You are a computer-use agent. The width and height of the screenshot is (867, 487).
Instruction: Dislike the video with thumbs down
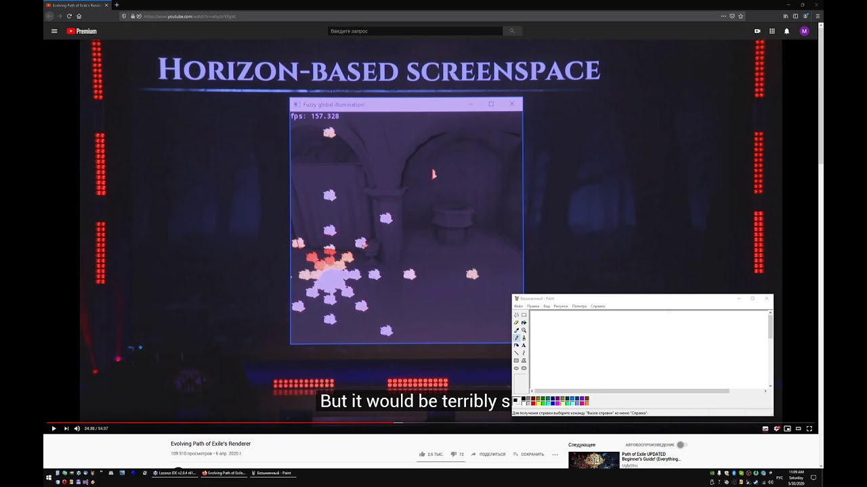pos(454,454)
